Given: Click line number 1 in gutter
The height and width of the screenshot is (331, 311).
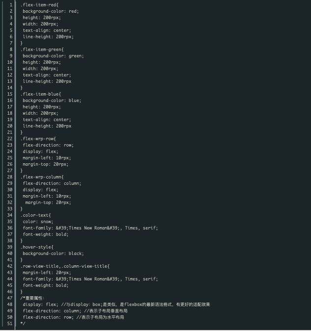Looking at the screenshot, I should (11, 5).
